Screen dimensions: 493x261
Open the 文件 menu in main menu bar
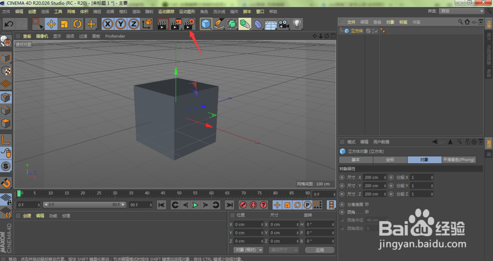pyautogui.click(x=6, y=12)
